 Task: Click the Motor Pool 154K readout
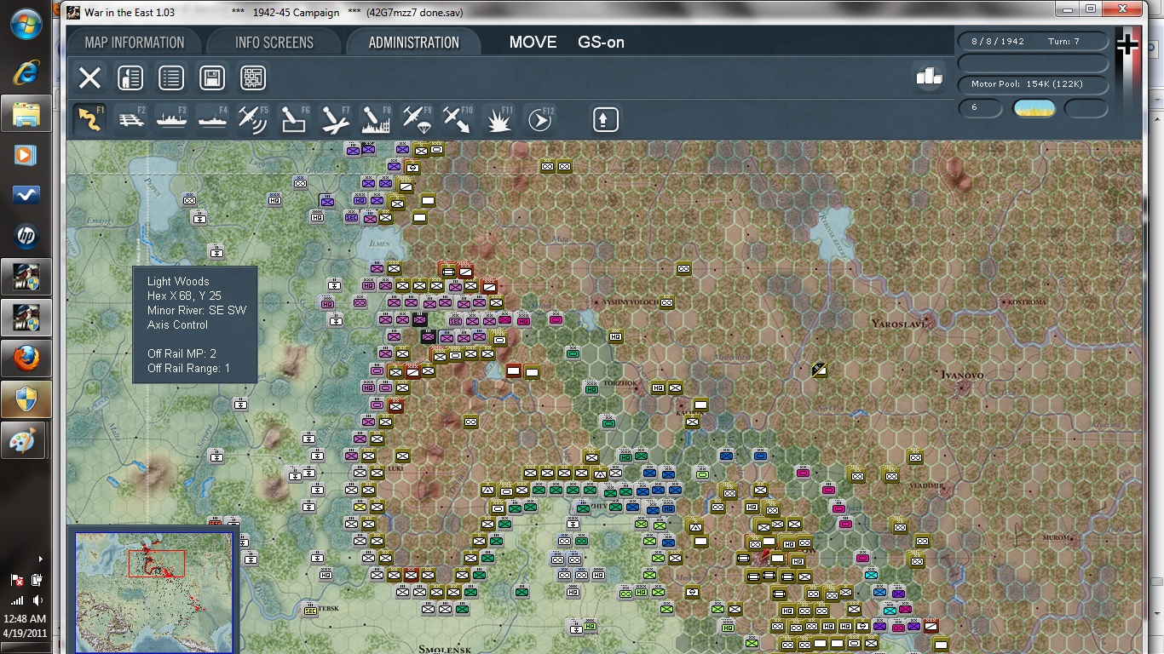click(1034, 84)
